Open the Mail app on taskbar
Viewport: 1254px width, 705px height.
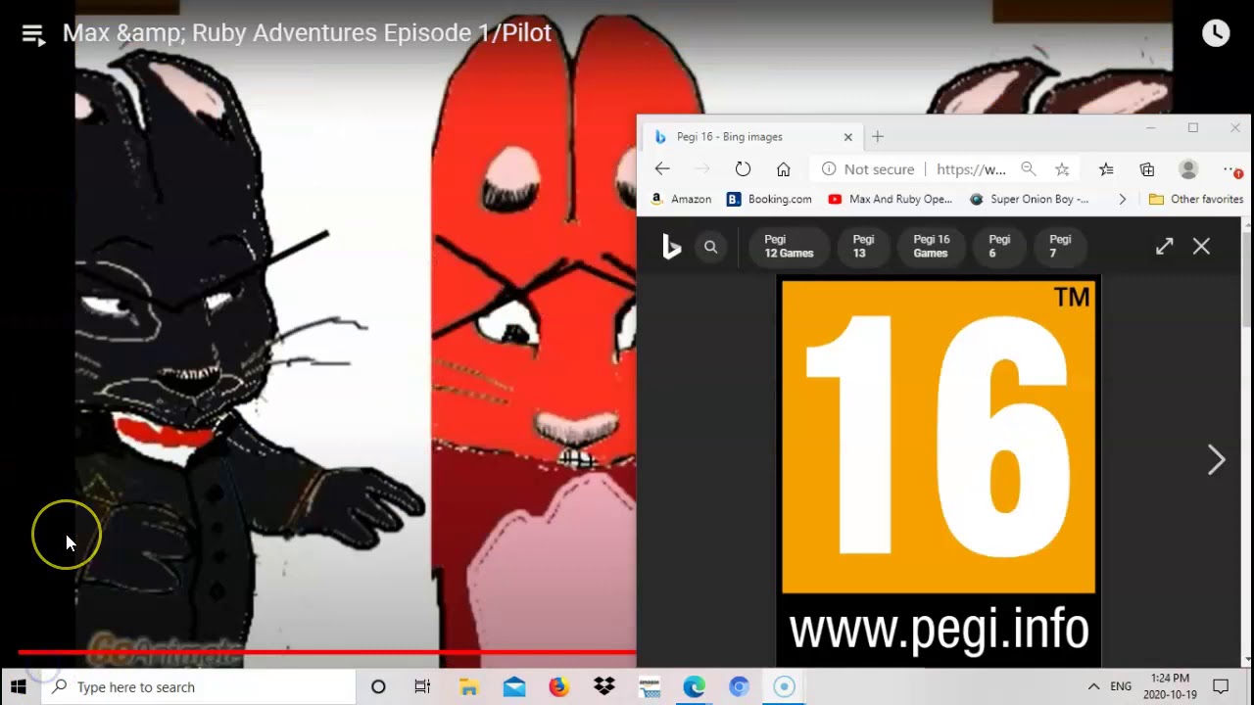click(x=514, y=686)
